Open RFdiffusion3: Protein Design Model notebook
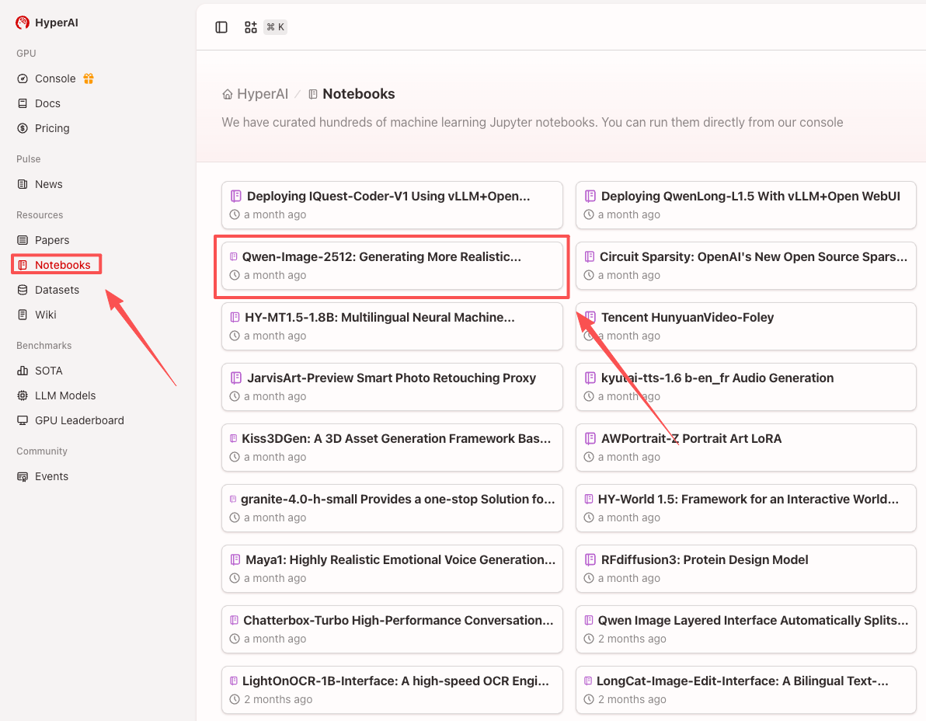The width and height of the screenshot is (926, 721). (746, 569)
